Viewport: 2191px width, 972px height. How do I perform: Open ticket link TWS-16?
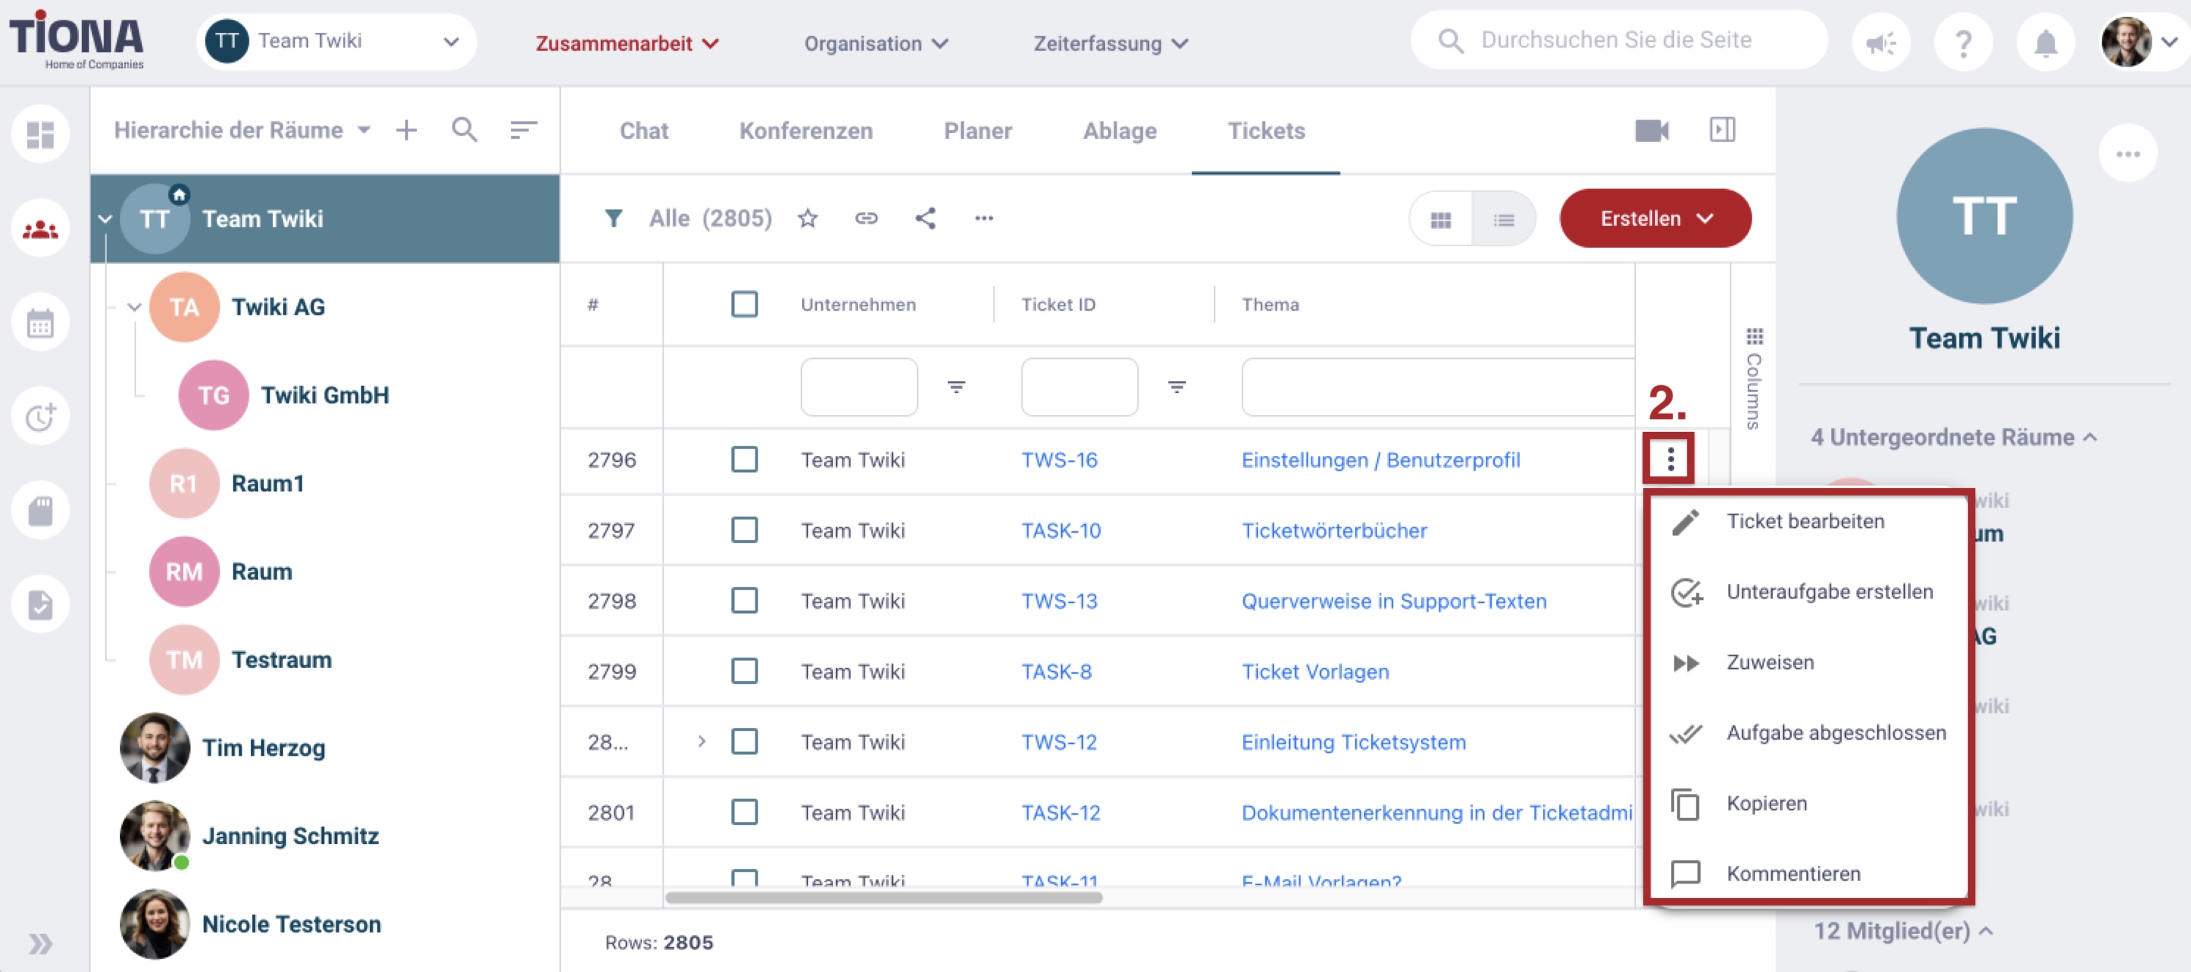point(1059,460)
